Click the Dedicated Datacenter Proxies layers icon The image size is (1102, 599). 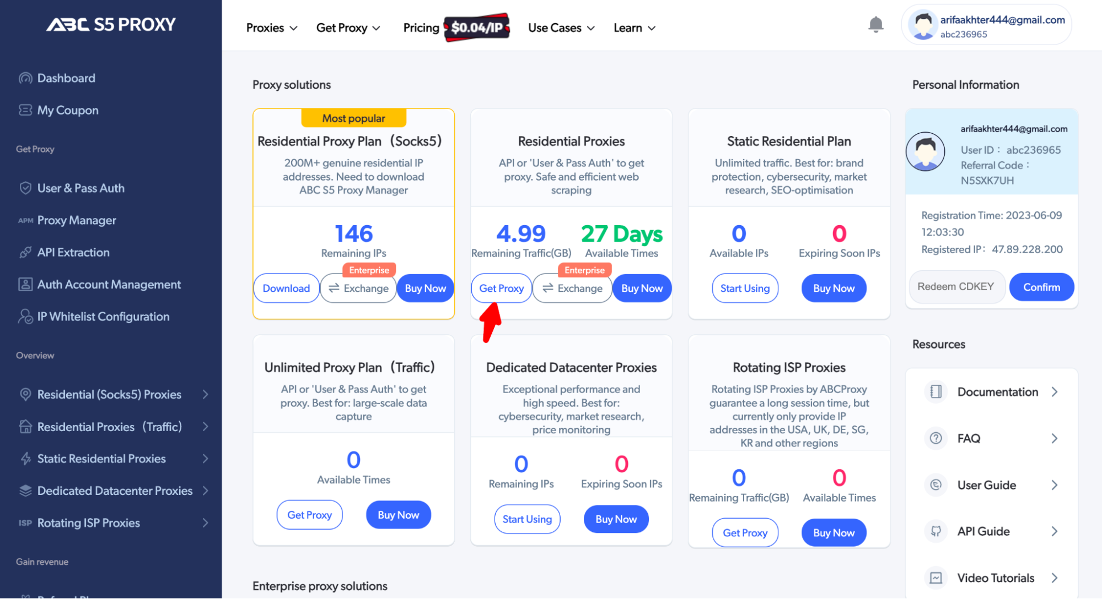(25, 491)
